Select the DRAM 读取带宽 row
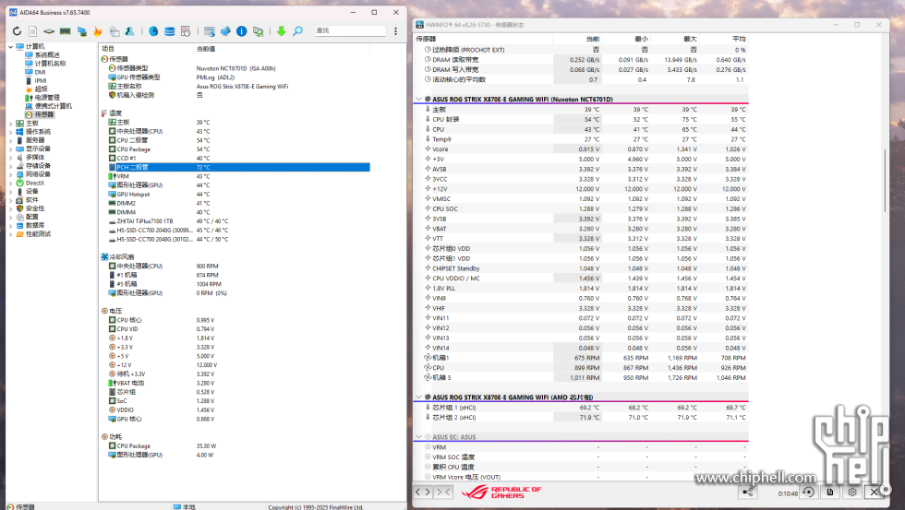This screenshot has height=510, width=905. (x=582, y=59)
